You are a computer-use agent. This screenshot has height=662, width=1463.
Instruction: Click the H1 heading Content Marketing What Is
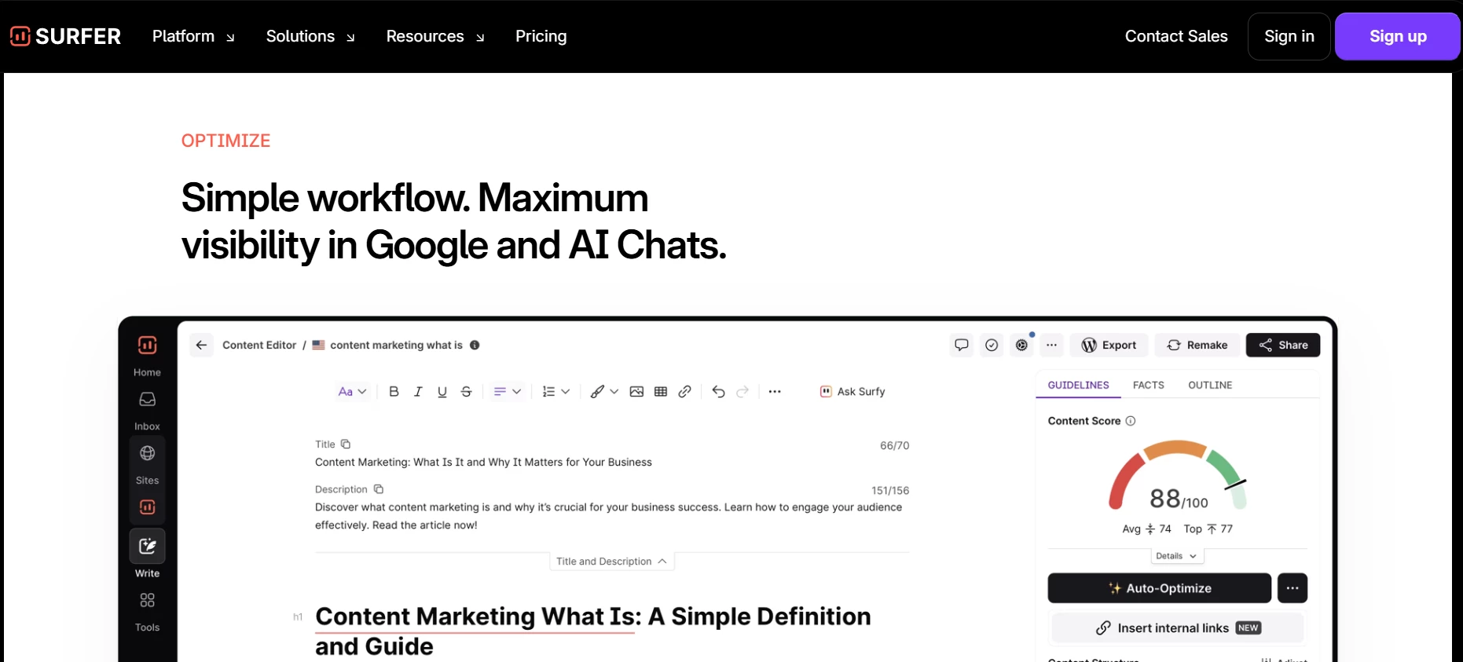[592, 631]
